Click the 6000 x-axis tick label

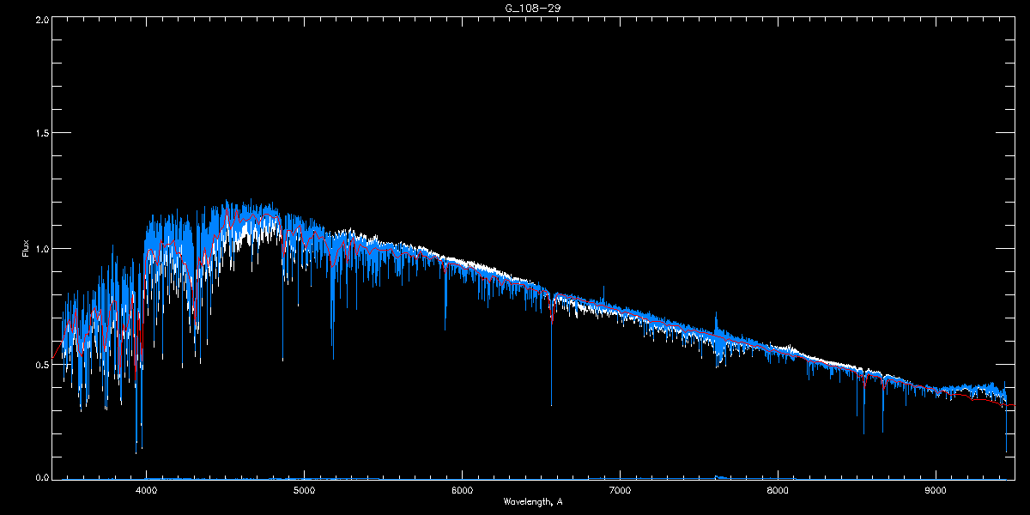click(x=462, y=491)
